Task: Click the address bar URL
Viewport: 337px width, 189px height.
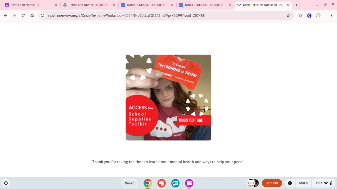Action: pos(126,15)
